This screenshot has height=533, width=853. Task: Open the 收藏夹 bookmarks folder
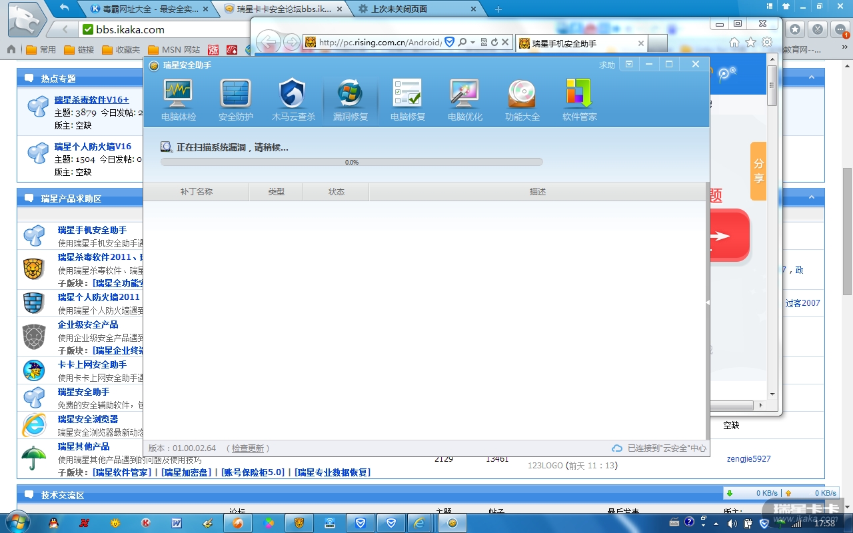(121, 49)
